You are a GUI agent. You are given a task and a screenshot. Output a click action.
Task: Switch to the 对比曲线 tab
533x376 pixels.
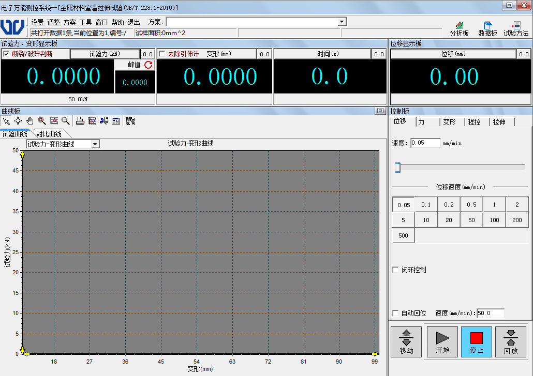[x=49, y=134]
